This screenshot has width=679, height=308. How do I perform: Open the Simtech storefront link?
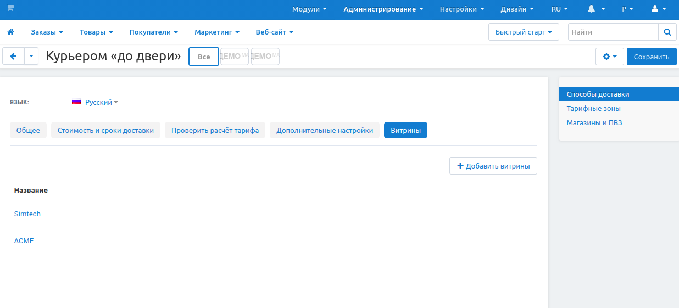pyautogui.click(x=27, y=214)
